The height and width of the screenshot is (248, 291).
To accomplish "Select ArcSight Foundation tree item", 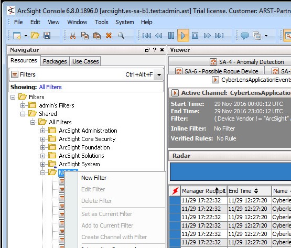I will 84,147.
